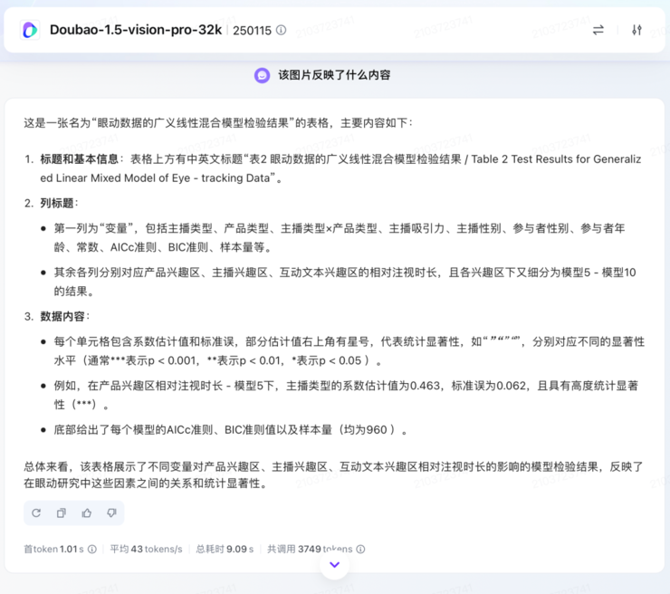Click the Doubao-1.5-vision-pro-32k model name
The width and height of the screenshot is (670, 594).
click(x=136, y=30)
